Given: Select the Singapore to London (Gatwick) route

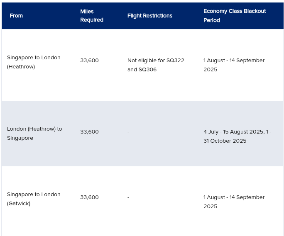Looking at the screenshot, I should [x=34, y=199].
